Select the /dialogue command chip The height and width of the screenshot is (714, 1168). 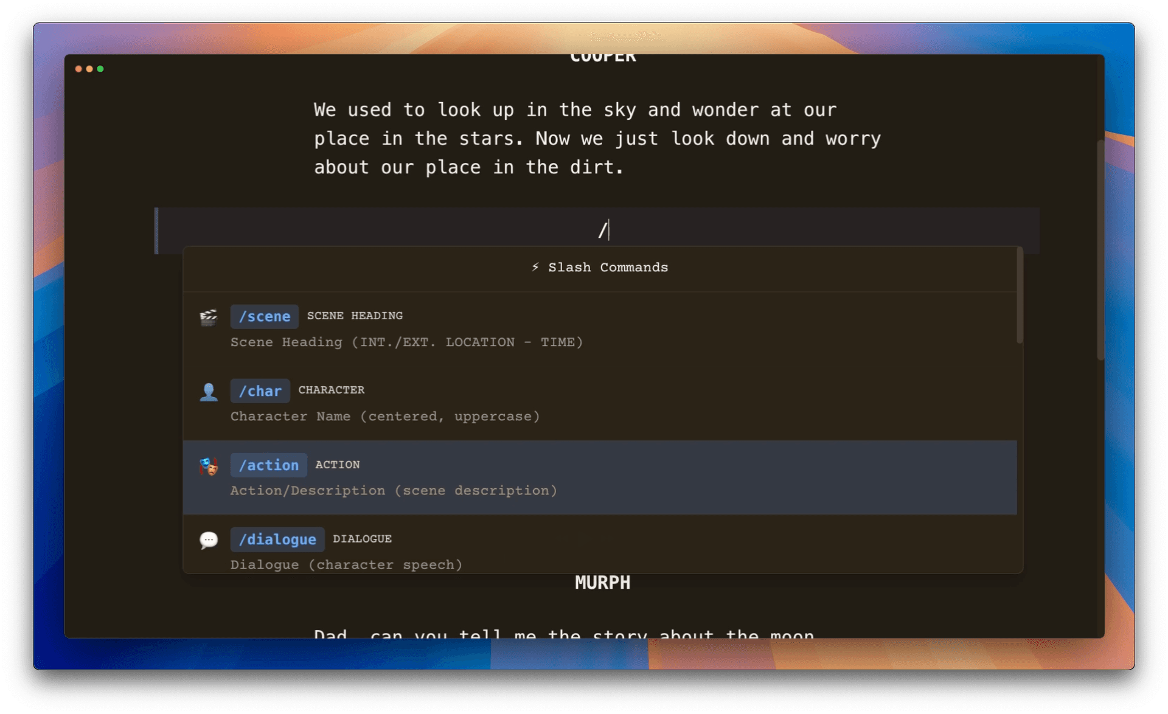(277, 539)
